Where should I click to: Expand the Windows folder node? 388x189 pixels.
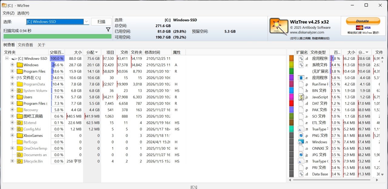(x=12, y=65)
